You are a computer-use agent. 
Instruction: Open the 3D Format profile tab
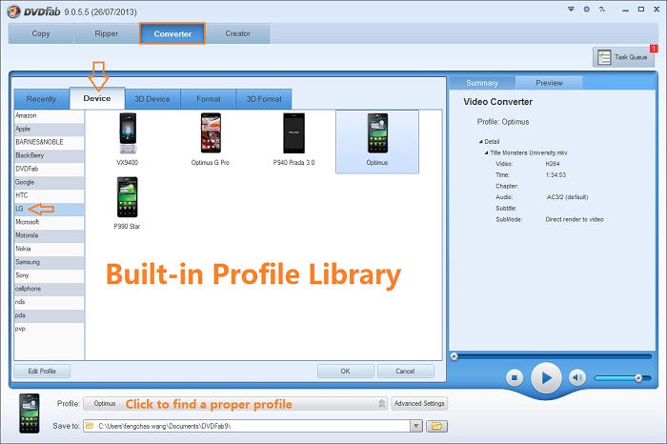pos(264,99)
